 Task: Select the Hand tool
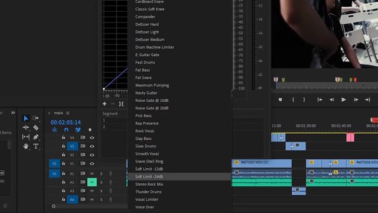coord(25,146)
